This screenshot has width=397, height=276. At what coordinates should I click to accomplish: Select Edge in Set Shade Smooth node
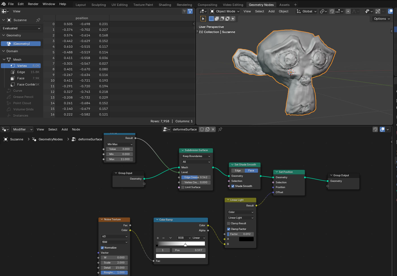238,171
